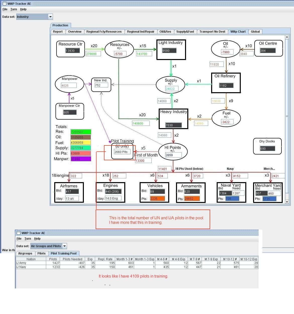Click the Industry dropdown arrow button
This screenshot has height=314, width=294.
[50, 17]
